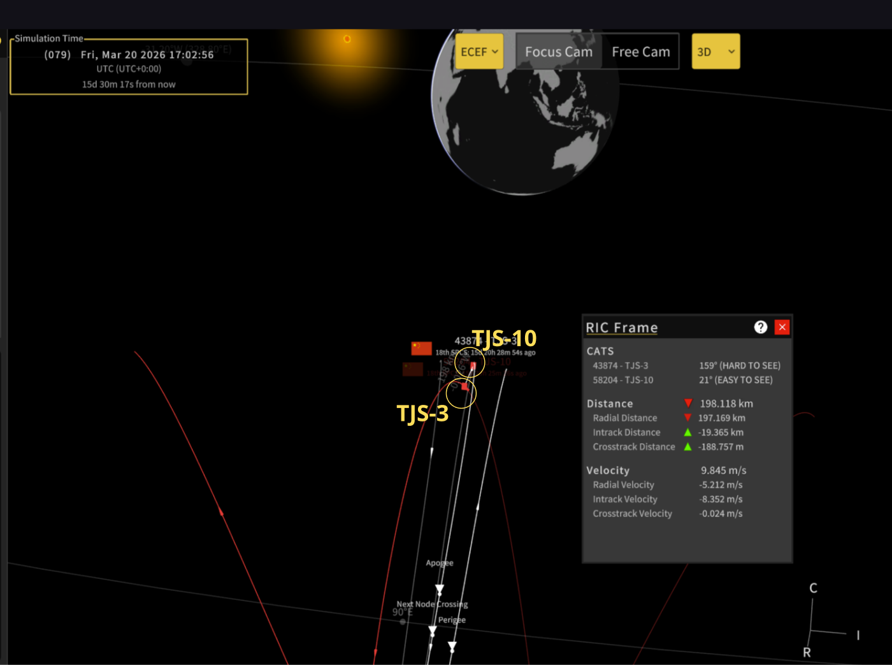Select 43874 - TJS-3 in CATS list
This screenshot has width=892, height=665.
tap(620, 365)
